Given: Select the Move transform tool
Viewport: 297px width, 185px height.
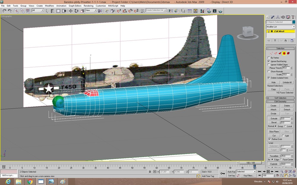Looking at the screenshot, I should 70,11.
